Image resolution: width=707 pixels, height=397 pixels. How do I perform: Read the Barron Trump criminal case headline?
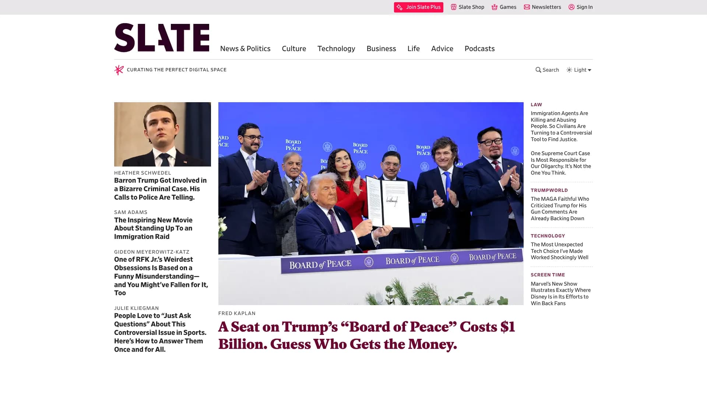161,189
